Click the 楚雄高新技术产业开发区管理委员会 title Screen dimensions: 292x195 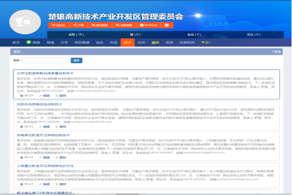(x=116, y=16)
